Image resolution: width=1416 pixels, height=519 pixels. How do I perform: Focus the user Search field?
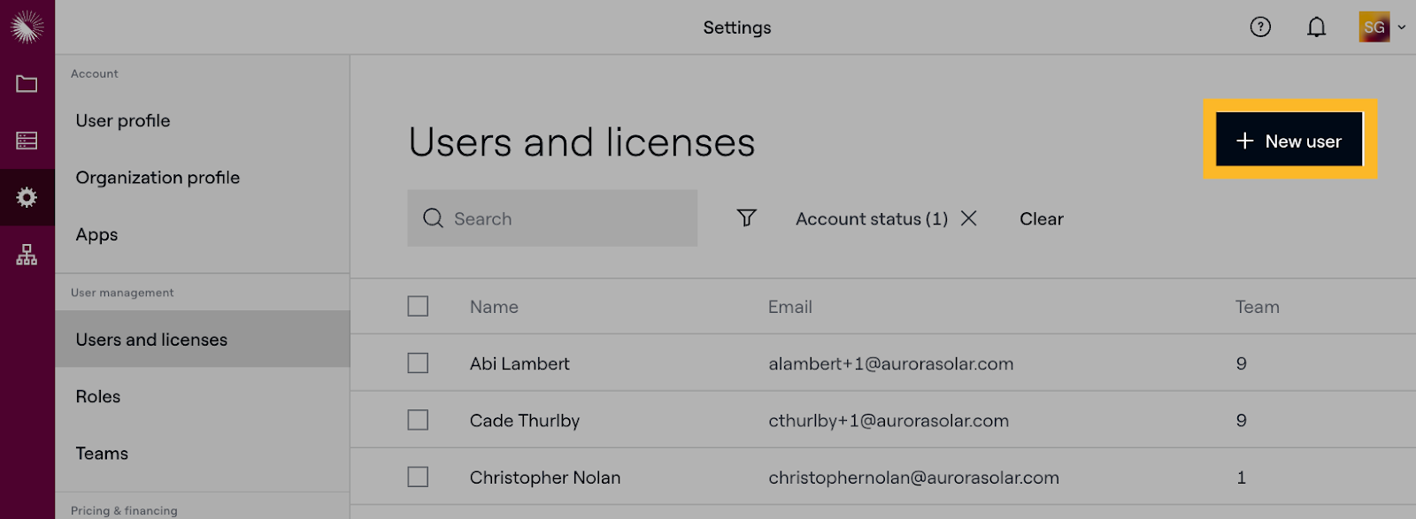pos(566,218)
